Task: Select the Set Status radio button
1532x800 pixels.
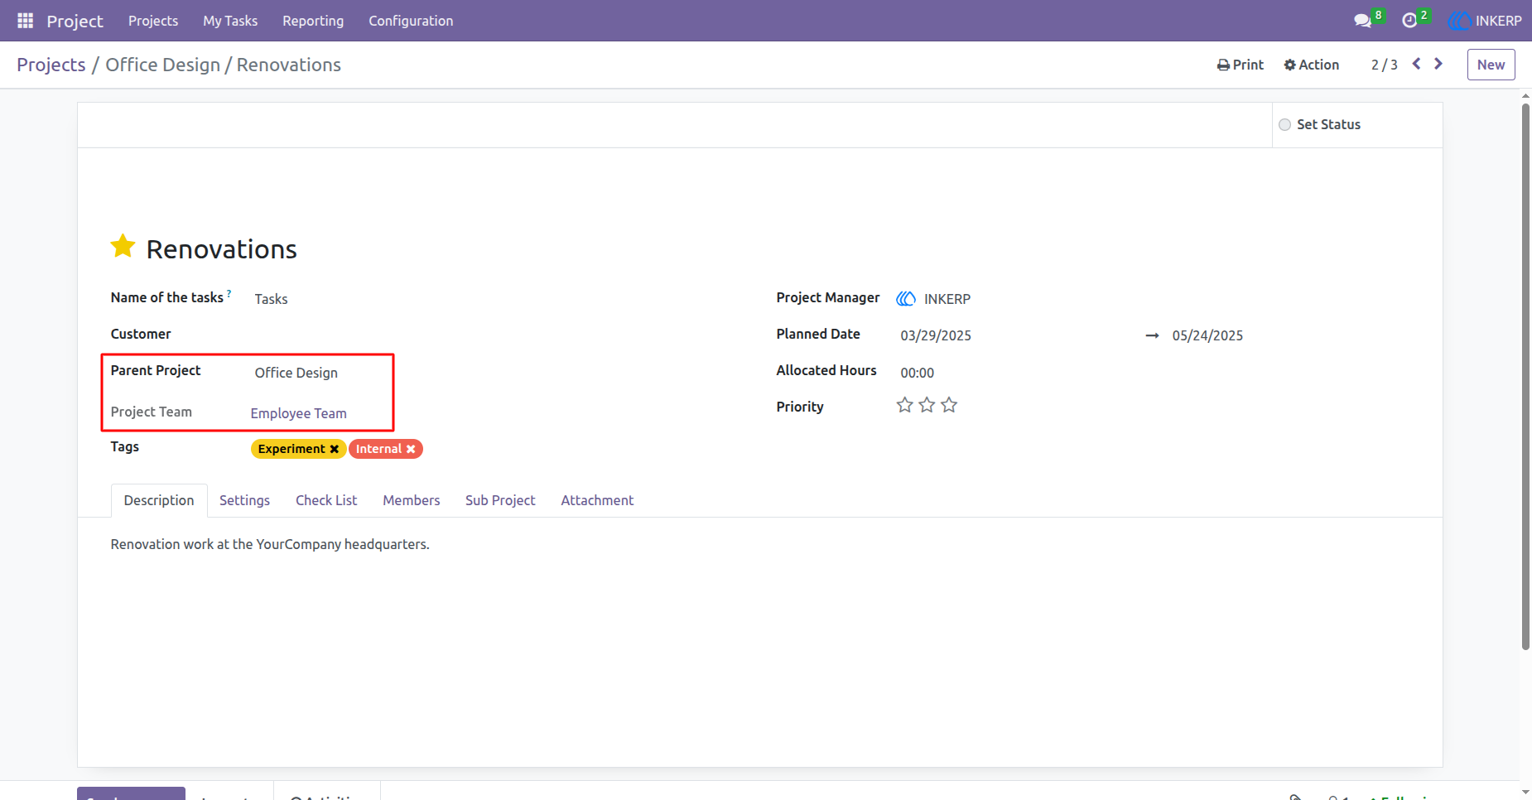Action: [x=1285, y=124]
